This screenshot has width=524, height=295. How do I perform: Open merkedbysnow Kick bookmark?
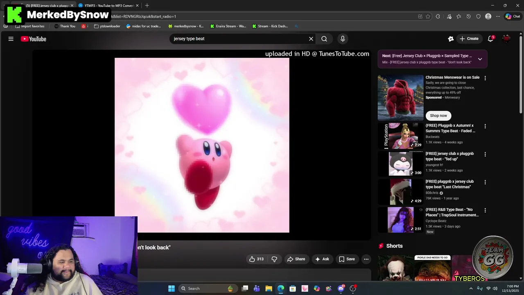click(186, 26)
